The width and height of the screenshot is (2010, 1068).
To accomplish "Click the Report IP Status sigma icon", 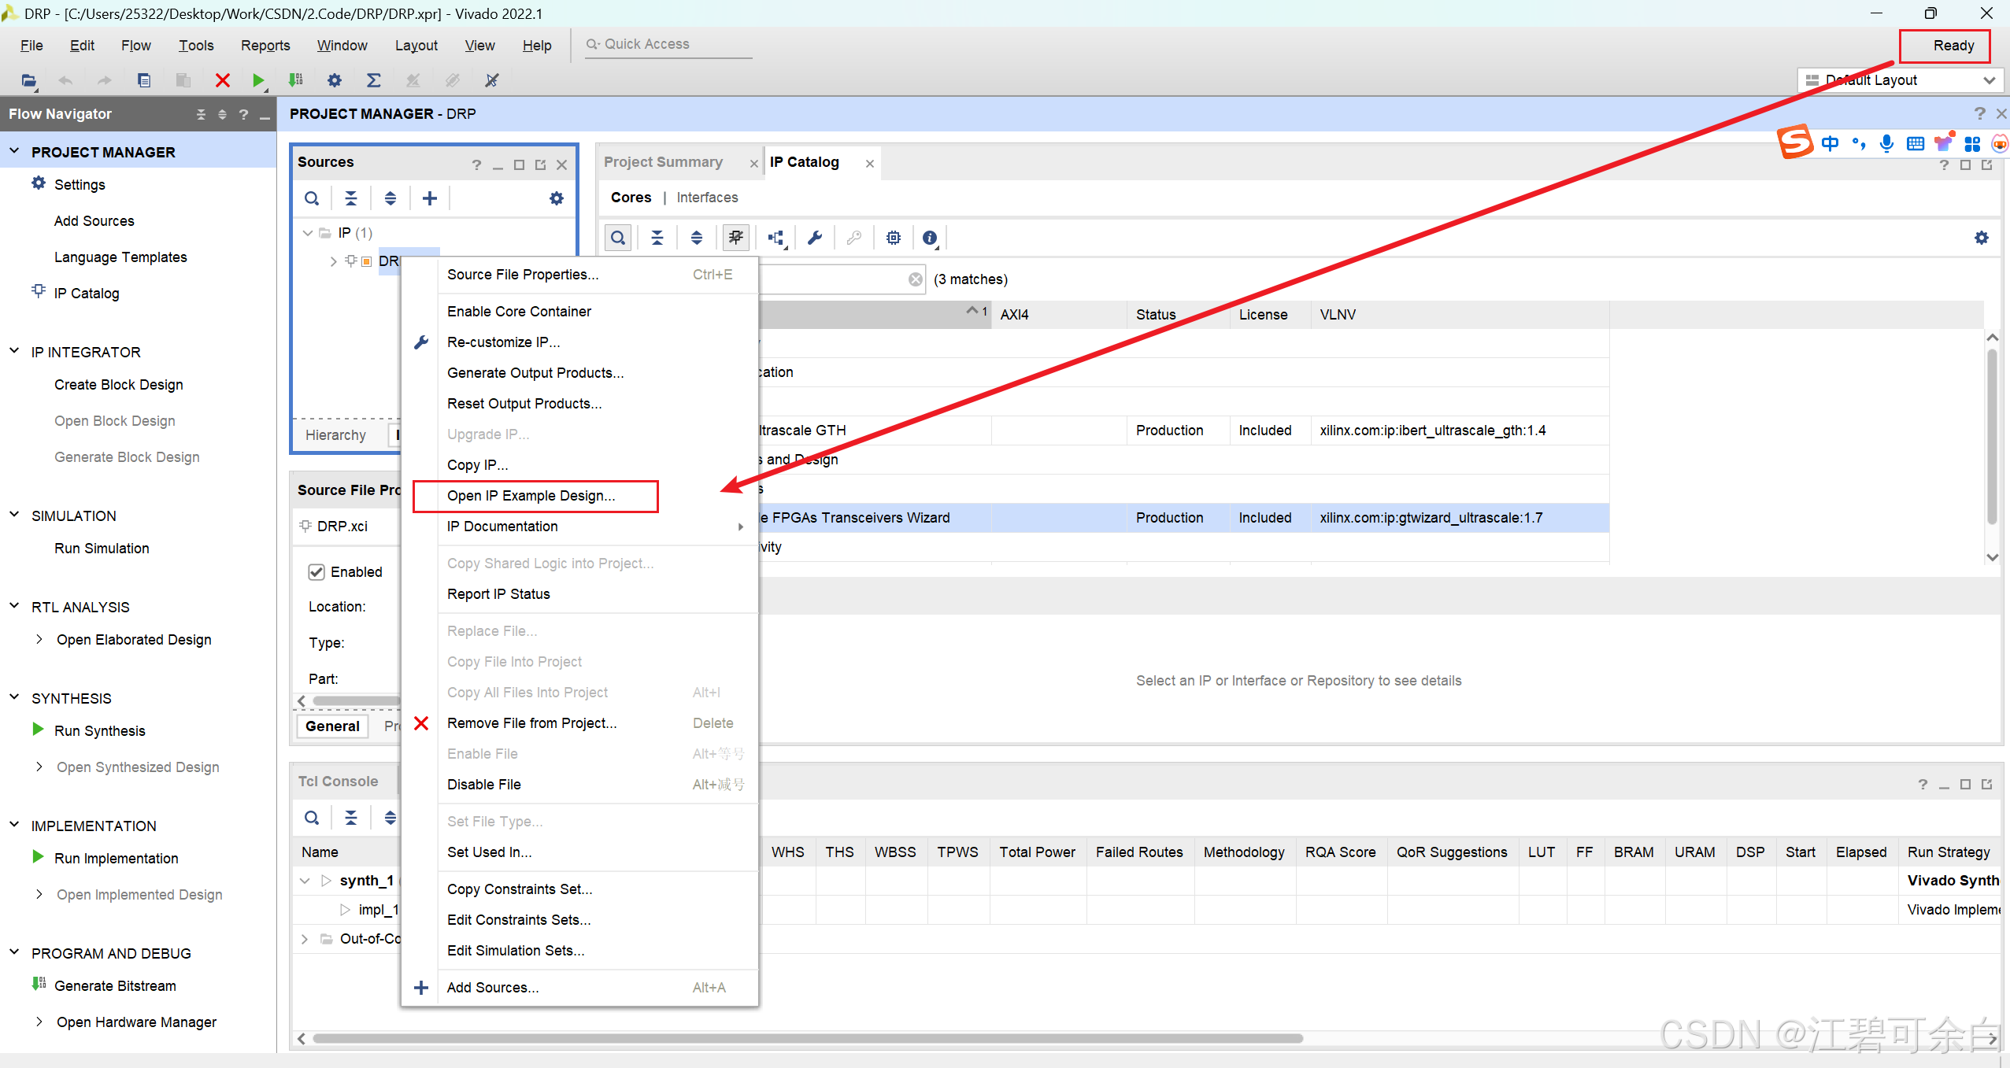I will 374,80.
